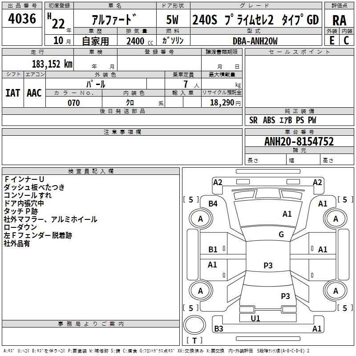Click the vehicle history value 自家用
The image size is (356, 356).
95,41
